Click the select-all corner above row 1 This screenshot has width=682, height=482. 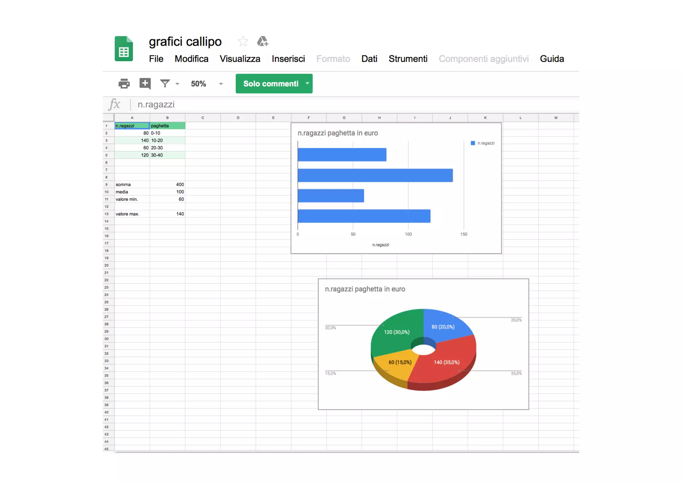pyautogui.click(x=109, y=118)
